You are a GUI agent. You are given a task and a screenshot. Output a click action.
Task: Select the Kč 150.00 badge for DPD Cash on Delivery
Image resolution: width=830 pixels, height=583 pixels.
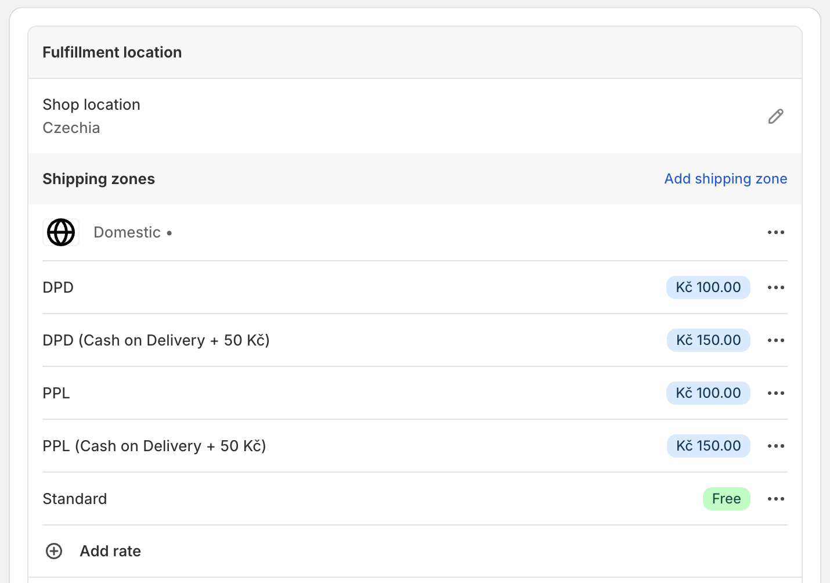708,340
